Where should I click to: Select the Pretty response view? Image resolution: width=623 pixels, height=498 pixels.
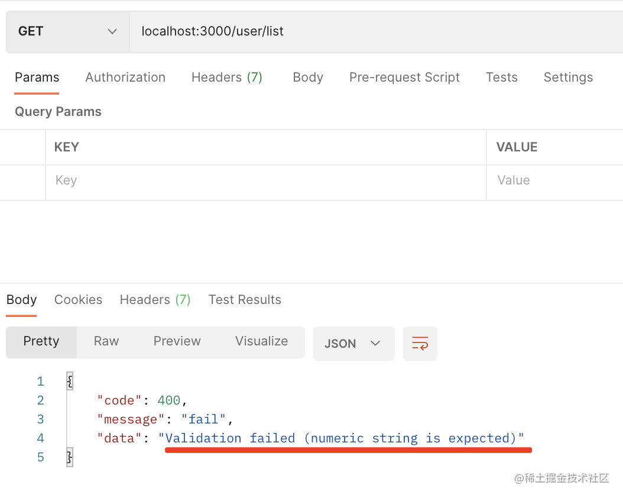[41, 341]
